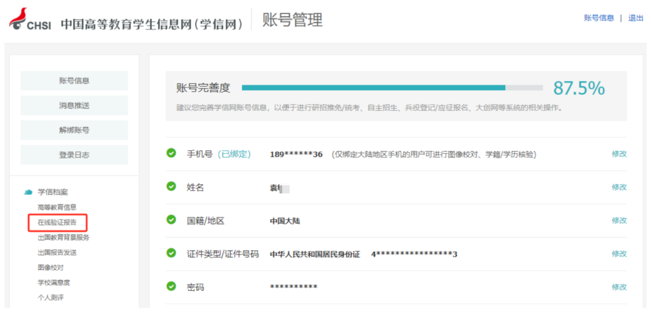The image size is (651, 313).
Task: Select 出国报告发送 in the sidebar
Action: [57, 253]
